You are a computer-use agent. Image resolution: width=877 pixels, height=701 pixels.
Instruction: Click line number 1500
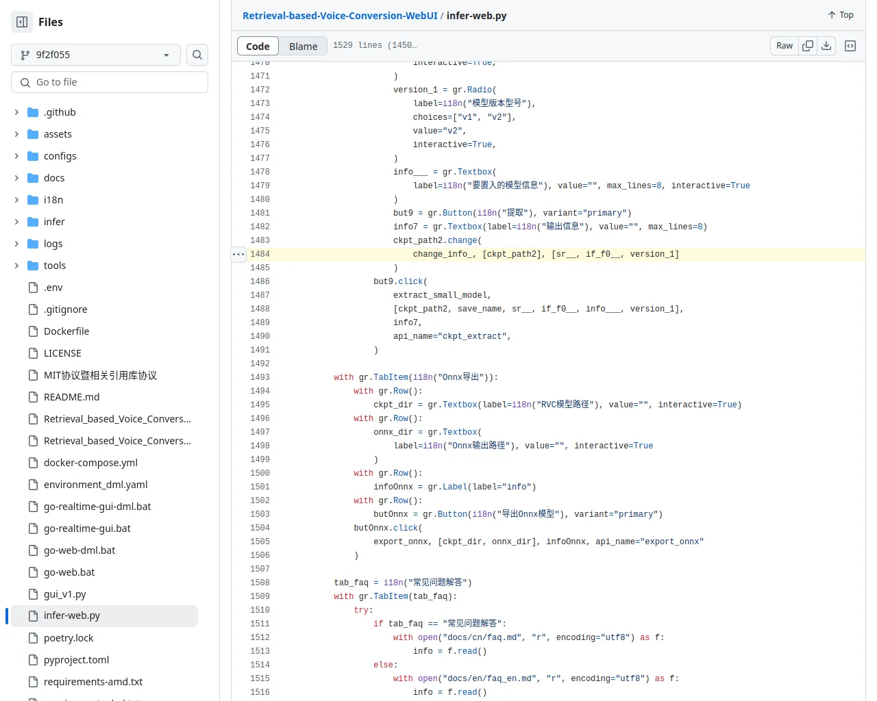point(260,473)
